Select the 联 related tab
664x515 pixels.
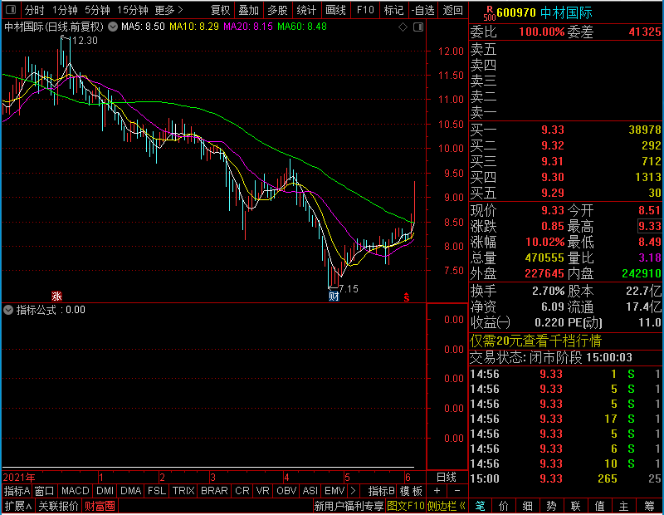point(575,506)
